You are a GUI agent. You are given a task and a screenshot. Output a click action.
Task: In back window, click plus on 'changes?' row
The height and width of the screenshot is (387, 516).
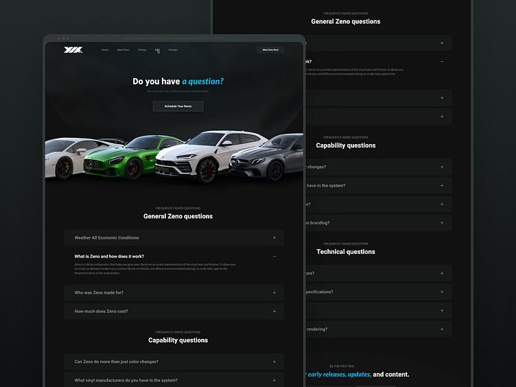pos(442,167)
